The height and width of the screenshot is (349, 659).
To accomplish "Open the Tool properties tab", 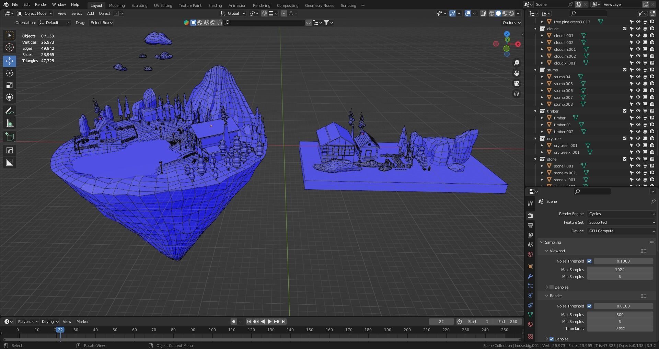I will 530,203.
